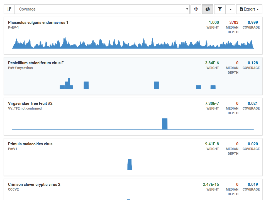Expand the chevron next to the filter icon
Viewport: 266px width, 200px height.
click(x=230, y=9)
